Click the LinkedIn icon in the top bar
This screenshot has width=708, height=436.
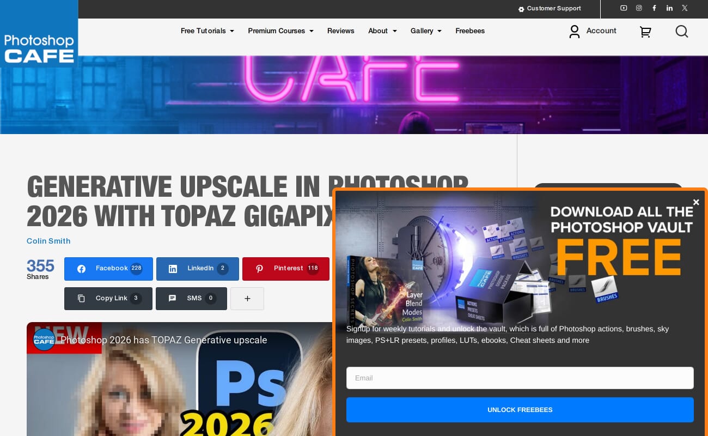(669, 8)
